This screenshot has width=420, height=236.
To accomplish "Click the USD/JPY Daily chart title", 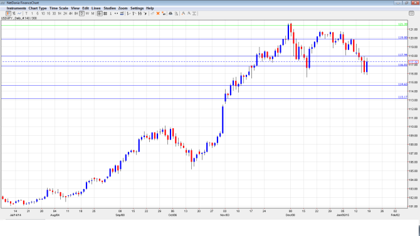I will point(19,18).
